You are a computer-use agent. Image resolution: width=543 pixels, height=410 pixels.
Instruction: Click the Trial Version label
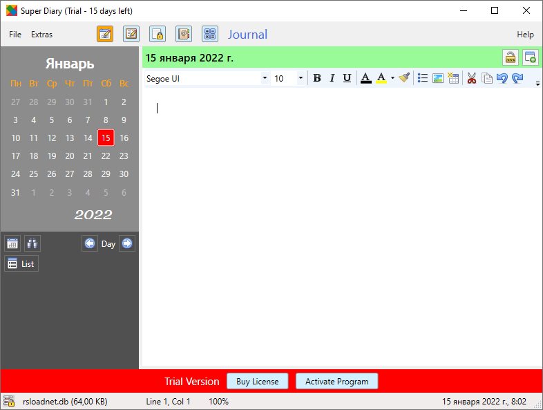[192, 381]
